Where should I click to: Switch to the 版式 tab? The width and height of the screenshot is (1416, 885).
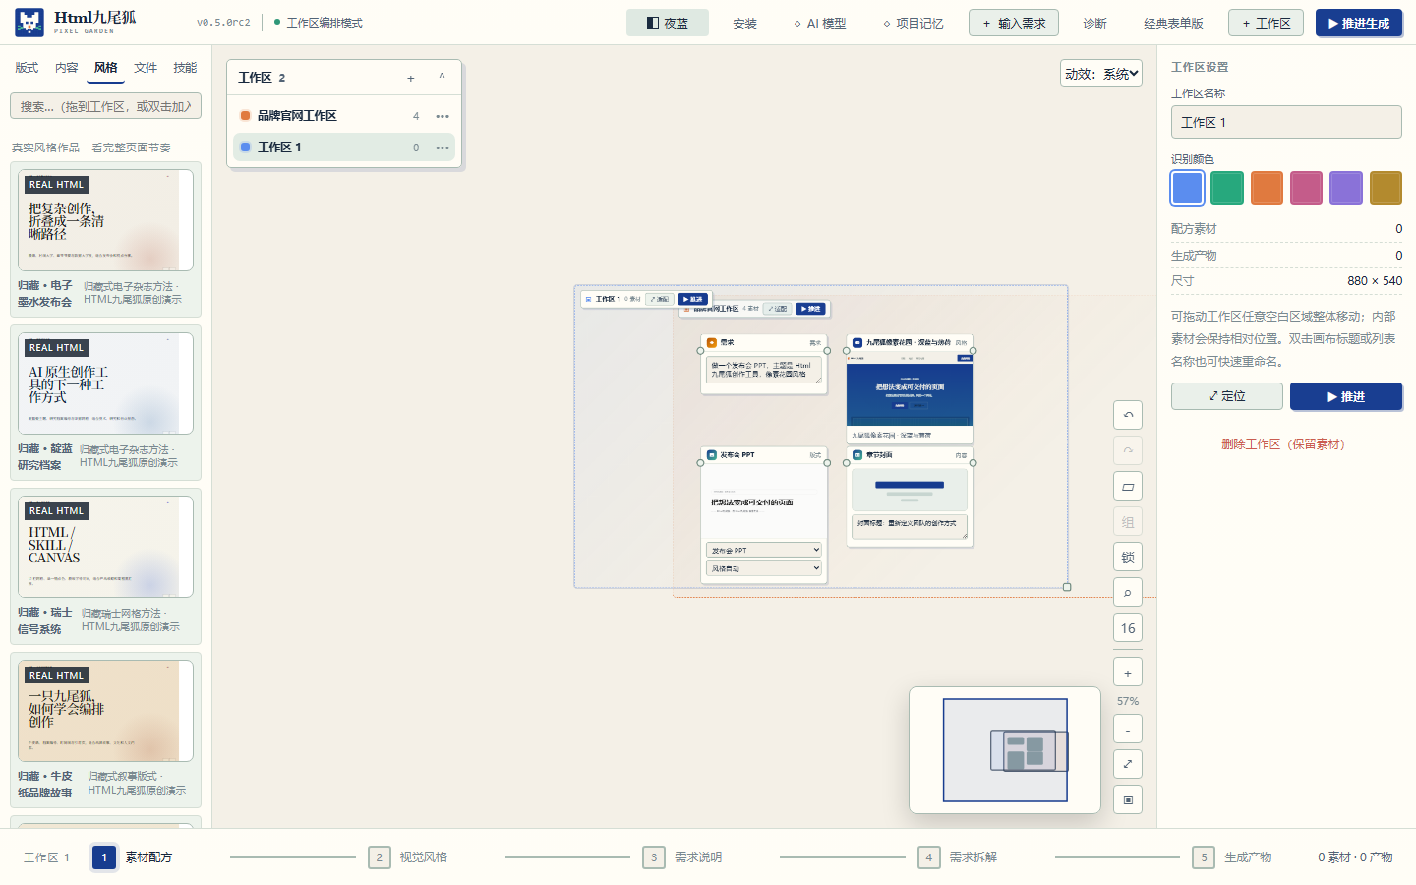(x=27, y=68)
